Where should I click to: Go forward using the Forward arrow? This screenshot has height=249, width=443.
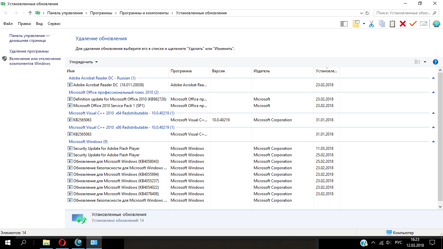click(16, 13)
